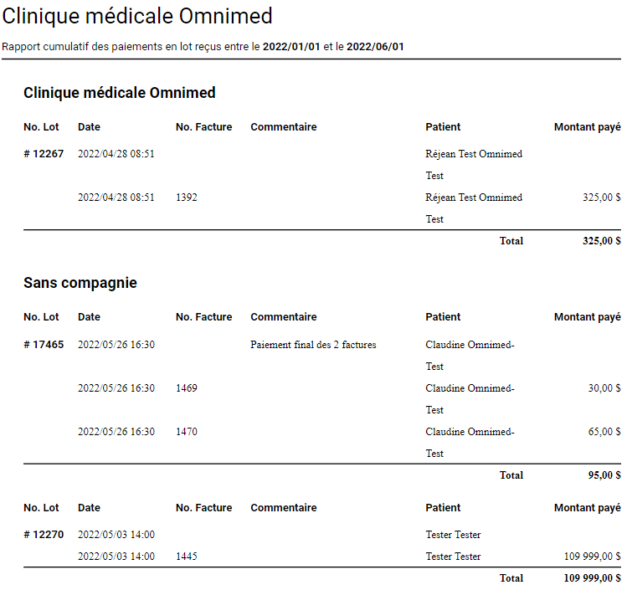Viewport: 627px width, 590px height.
Task: Click lot number # 12267
Action: click(44, 154)
